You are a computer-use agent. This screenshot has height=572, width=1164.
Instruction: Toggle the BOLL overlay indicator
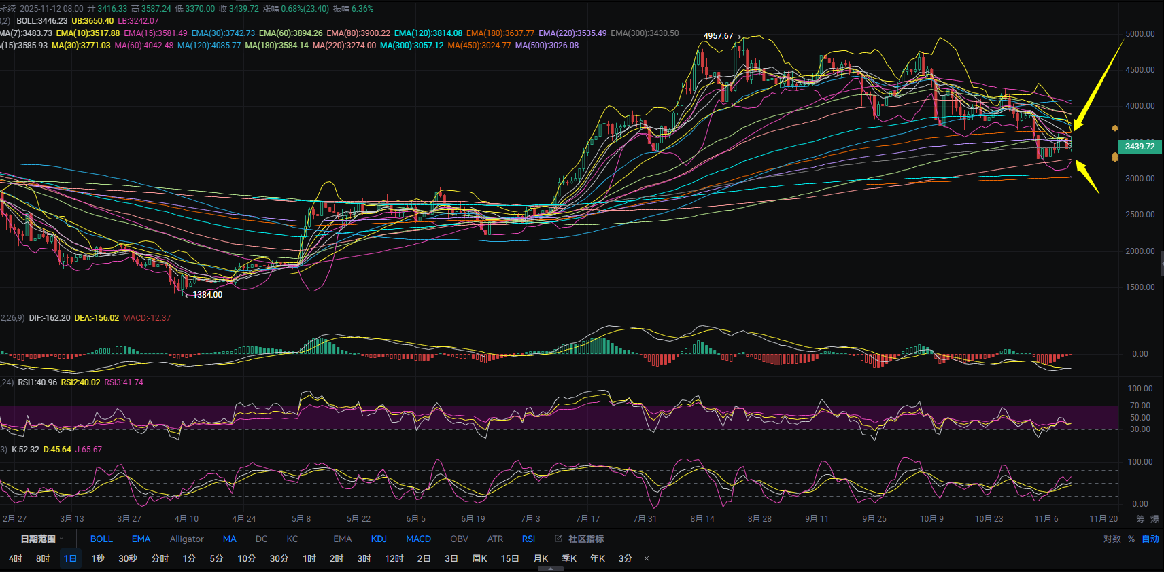tap(101, 539)
